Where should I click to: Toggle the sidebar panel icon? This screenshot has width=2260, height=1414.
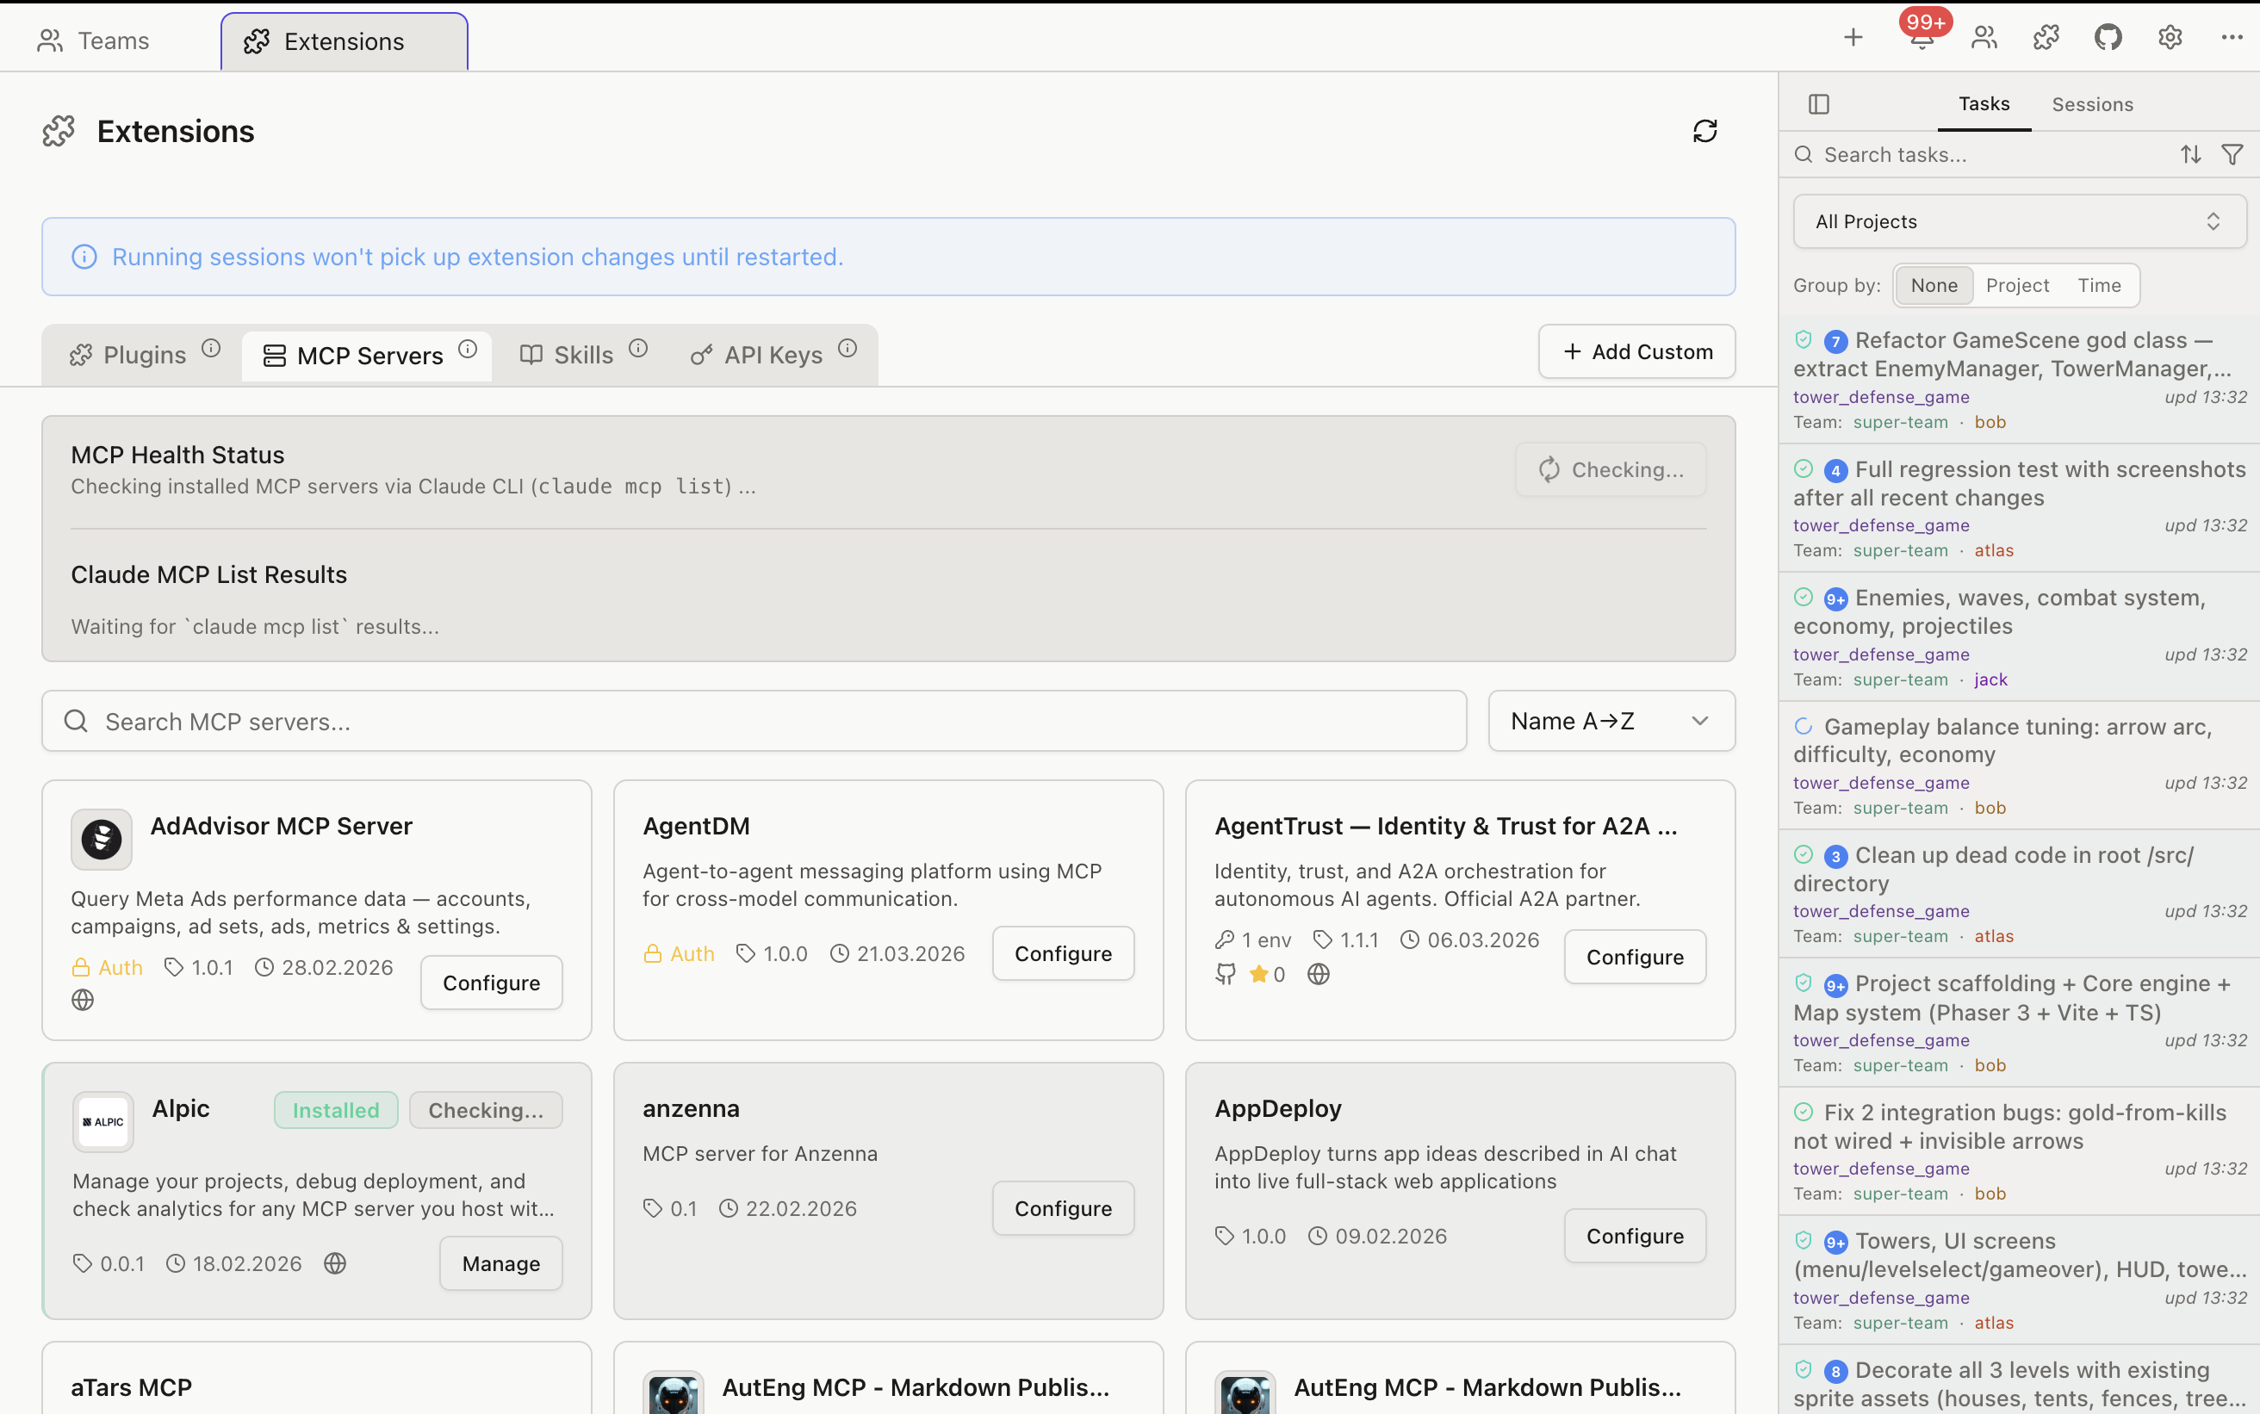coord(1820,104)
